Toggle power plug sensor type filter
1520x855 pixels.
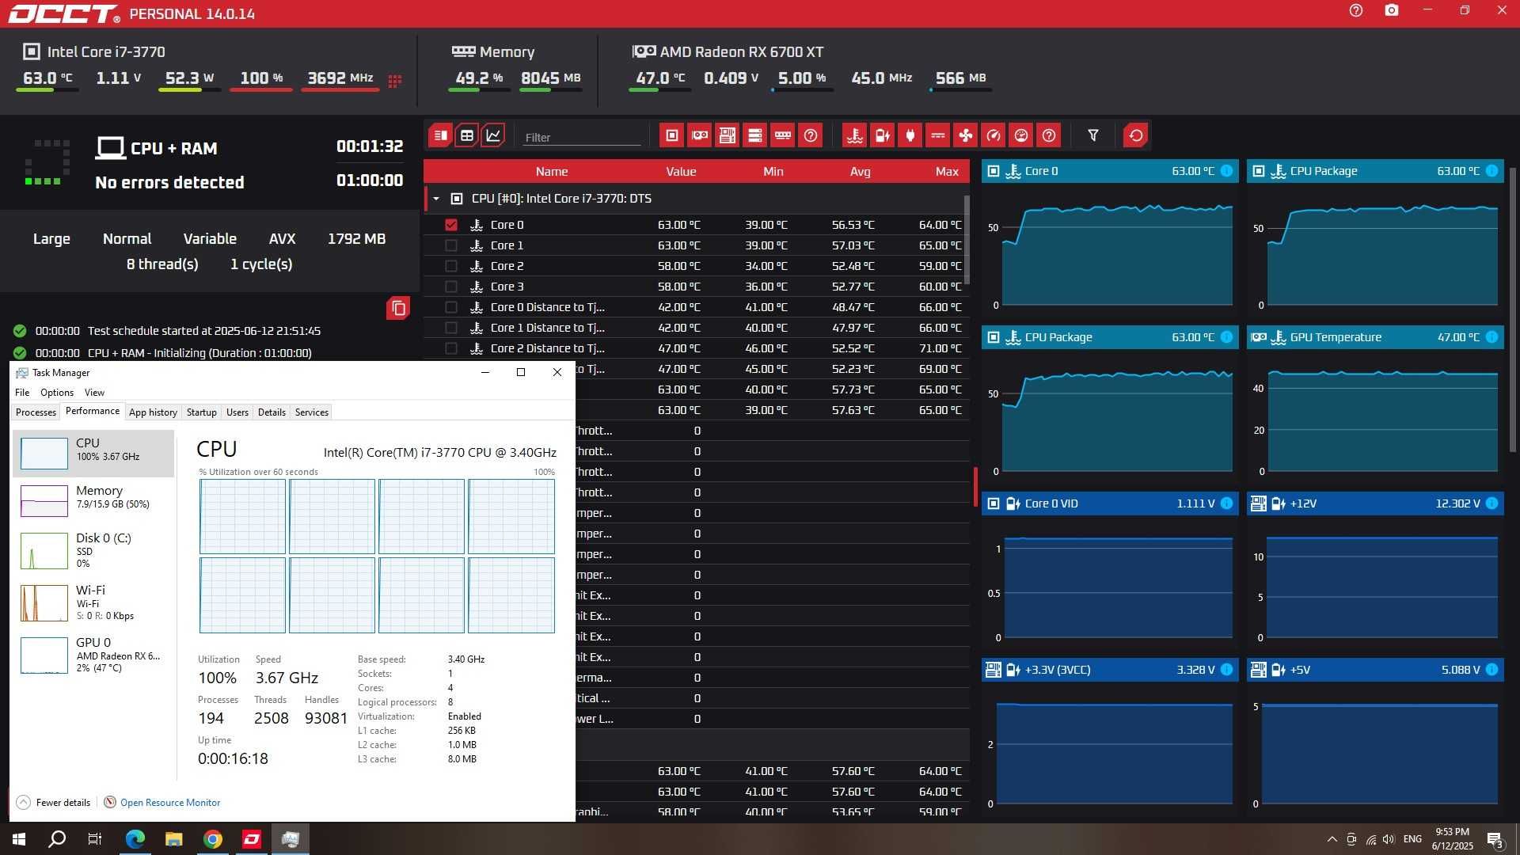(x=910, y=135)
